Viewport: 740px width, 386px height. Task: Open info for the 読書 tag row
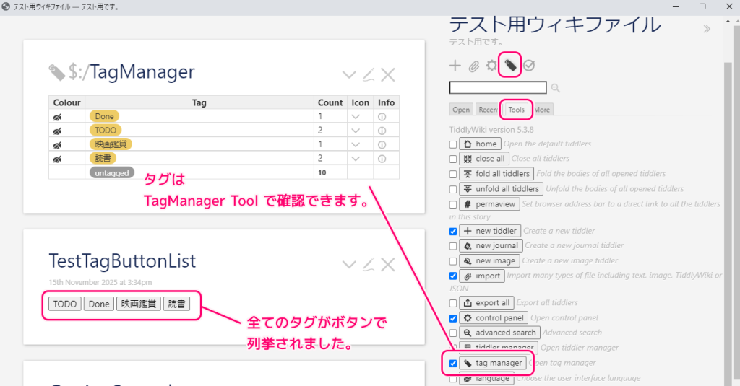tap(382, 159)
